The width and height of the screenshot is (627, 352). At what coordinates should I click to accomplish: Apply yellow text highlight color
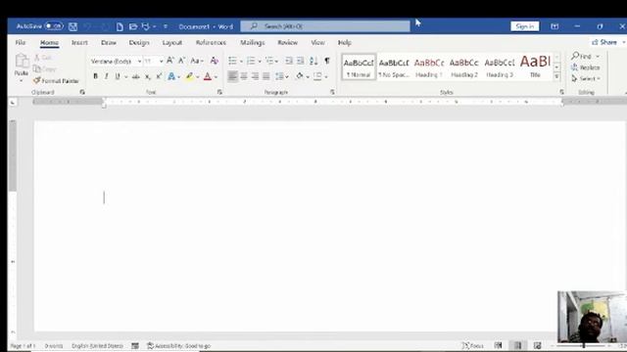pyautogui.click(x=189, y=76)
